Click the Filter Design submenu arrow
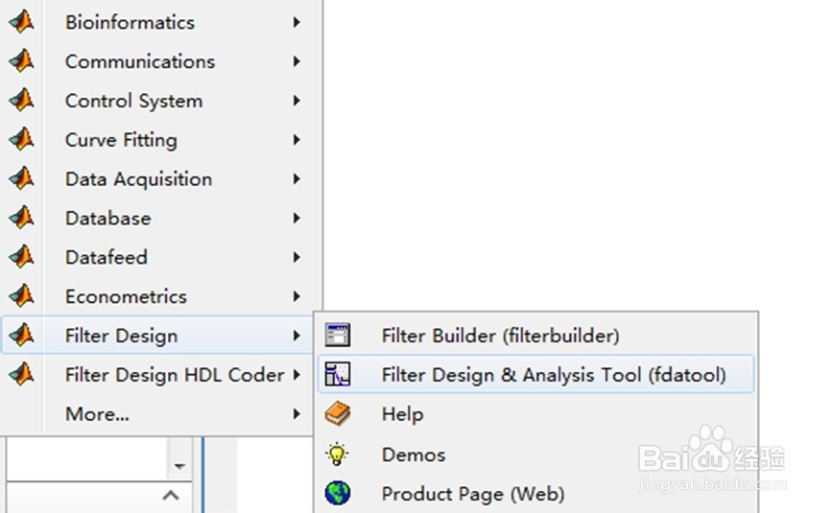 pos(297,336)
